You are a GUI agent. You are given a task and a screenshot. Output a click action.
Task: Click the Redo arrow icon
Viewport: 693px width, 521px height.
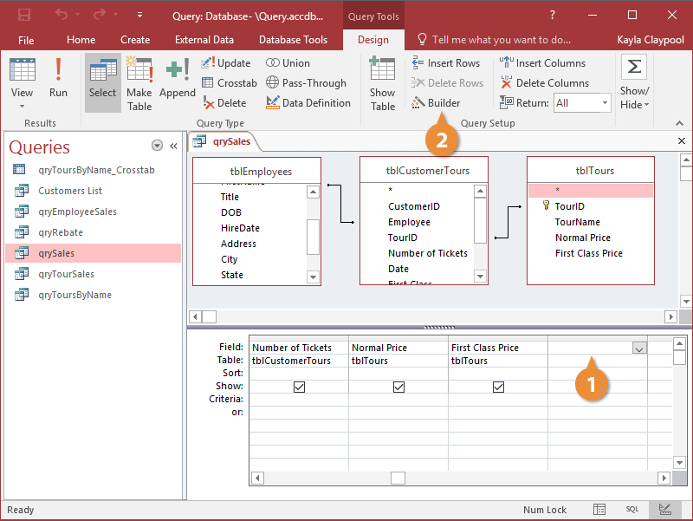100,15
